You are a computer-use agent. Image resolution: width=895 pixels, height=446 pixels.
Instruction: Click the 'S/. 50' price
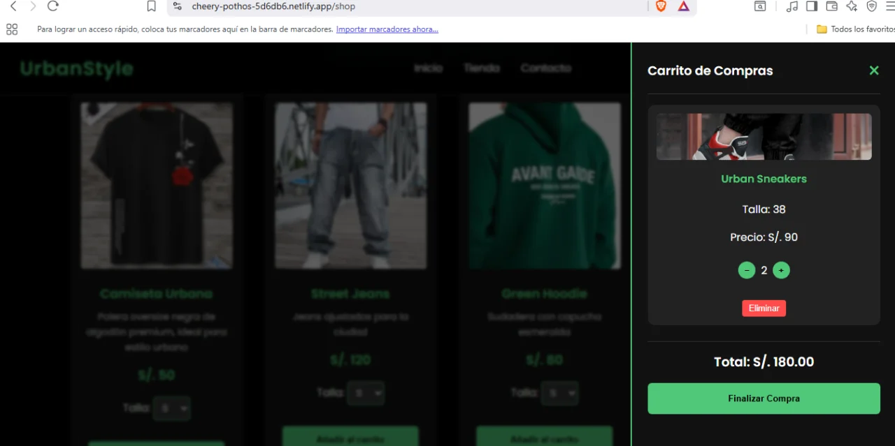point(157,376)
